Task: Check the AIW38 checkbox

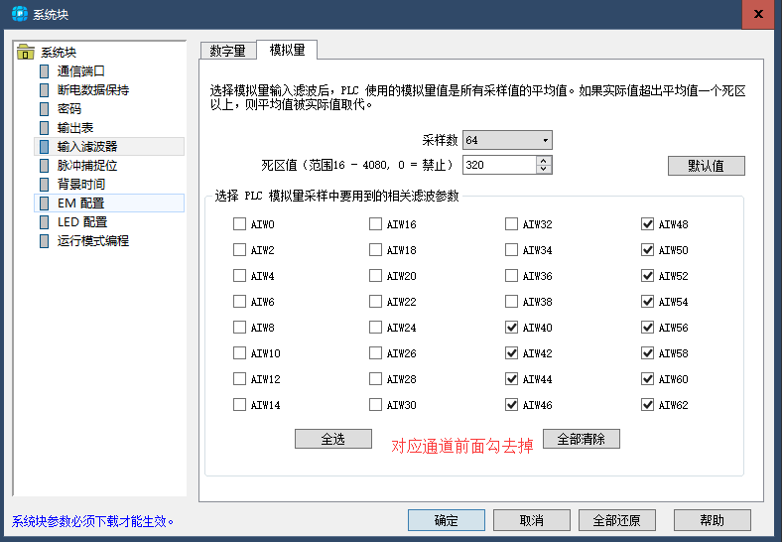Action: click(511, 301)
